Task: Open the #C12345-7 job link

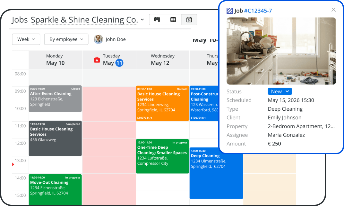Action: 258,11
